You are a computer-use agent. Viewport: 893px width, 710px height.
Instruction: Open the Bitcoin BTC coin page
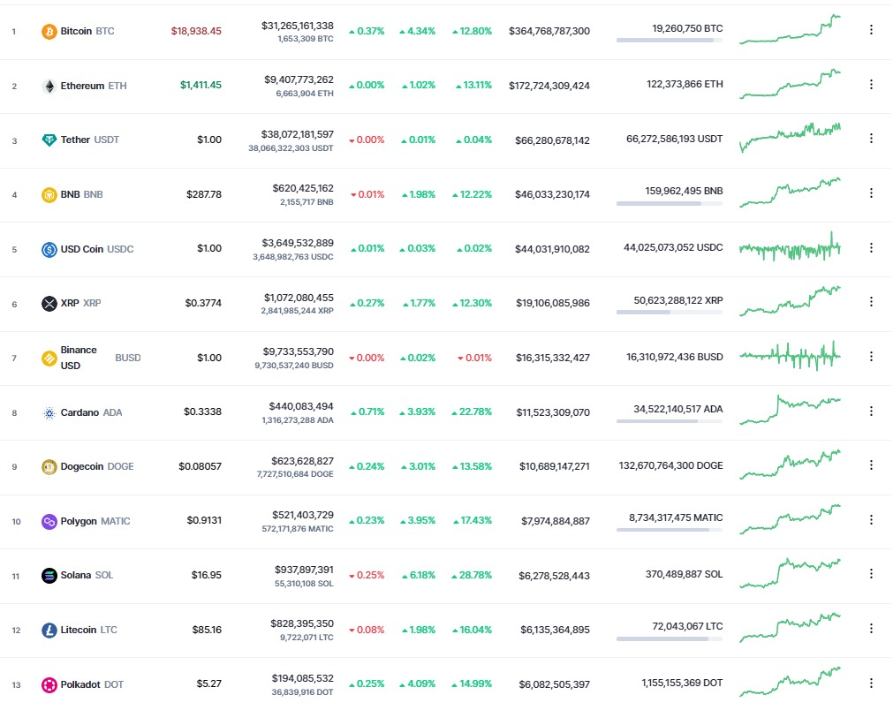87,31
